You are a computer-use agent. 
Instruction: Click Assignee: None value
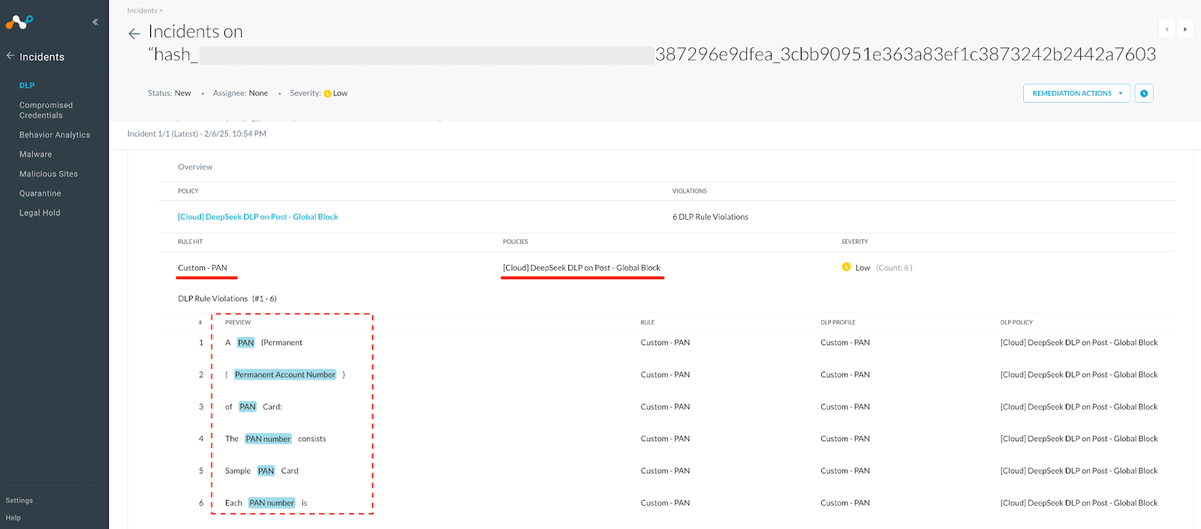pos(258,93)
